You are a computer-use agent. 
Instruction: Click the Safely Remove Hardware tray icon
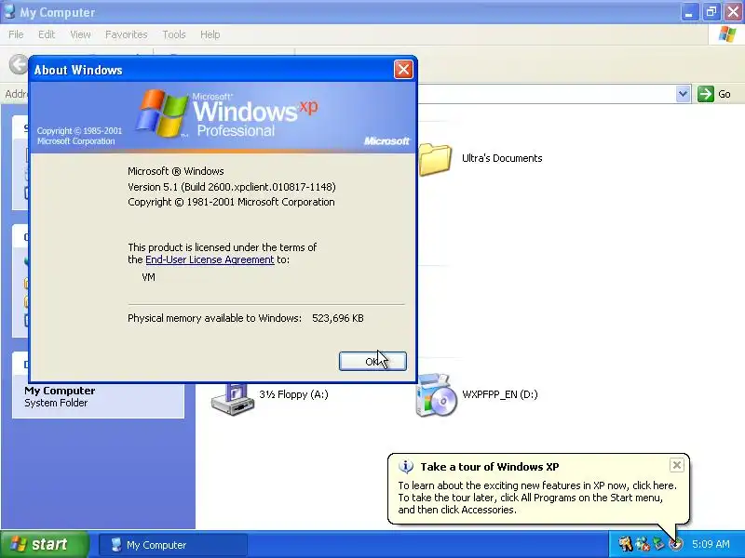(658, 544)
